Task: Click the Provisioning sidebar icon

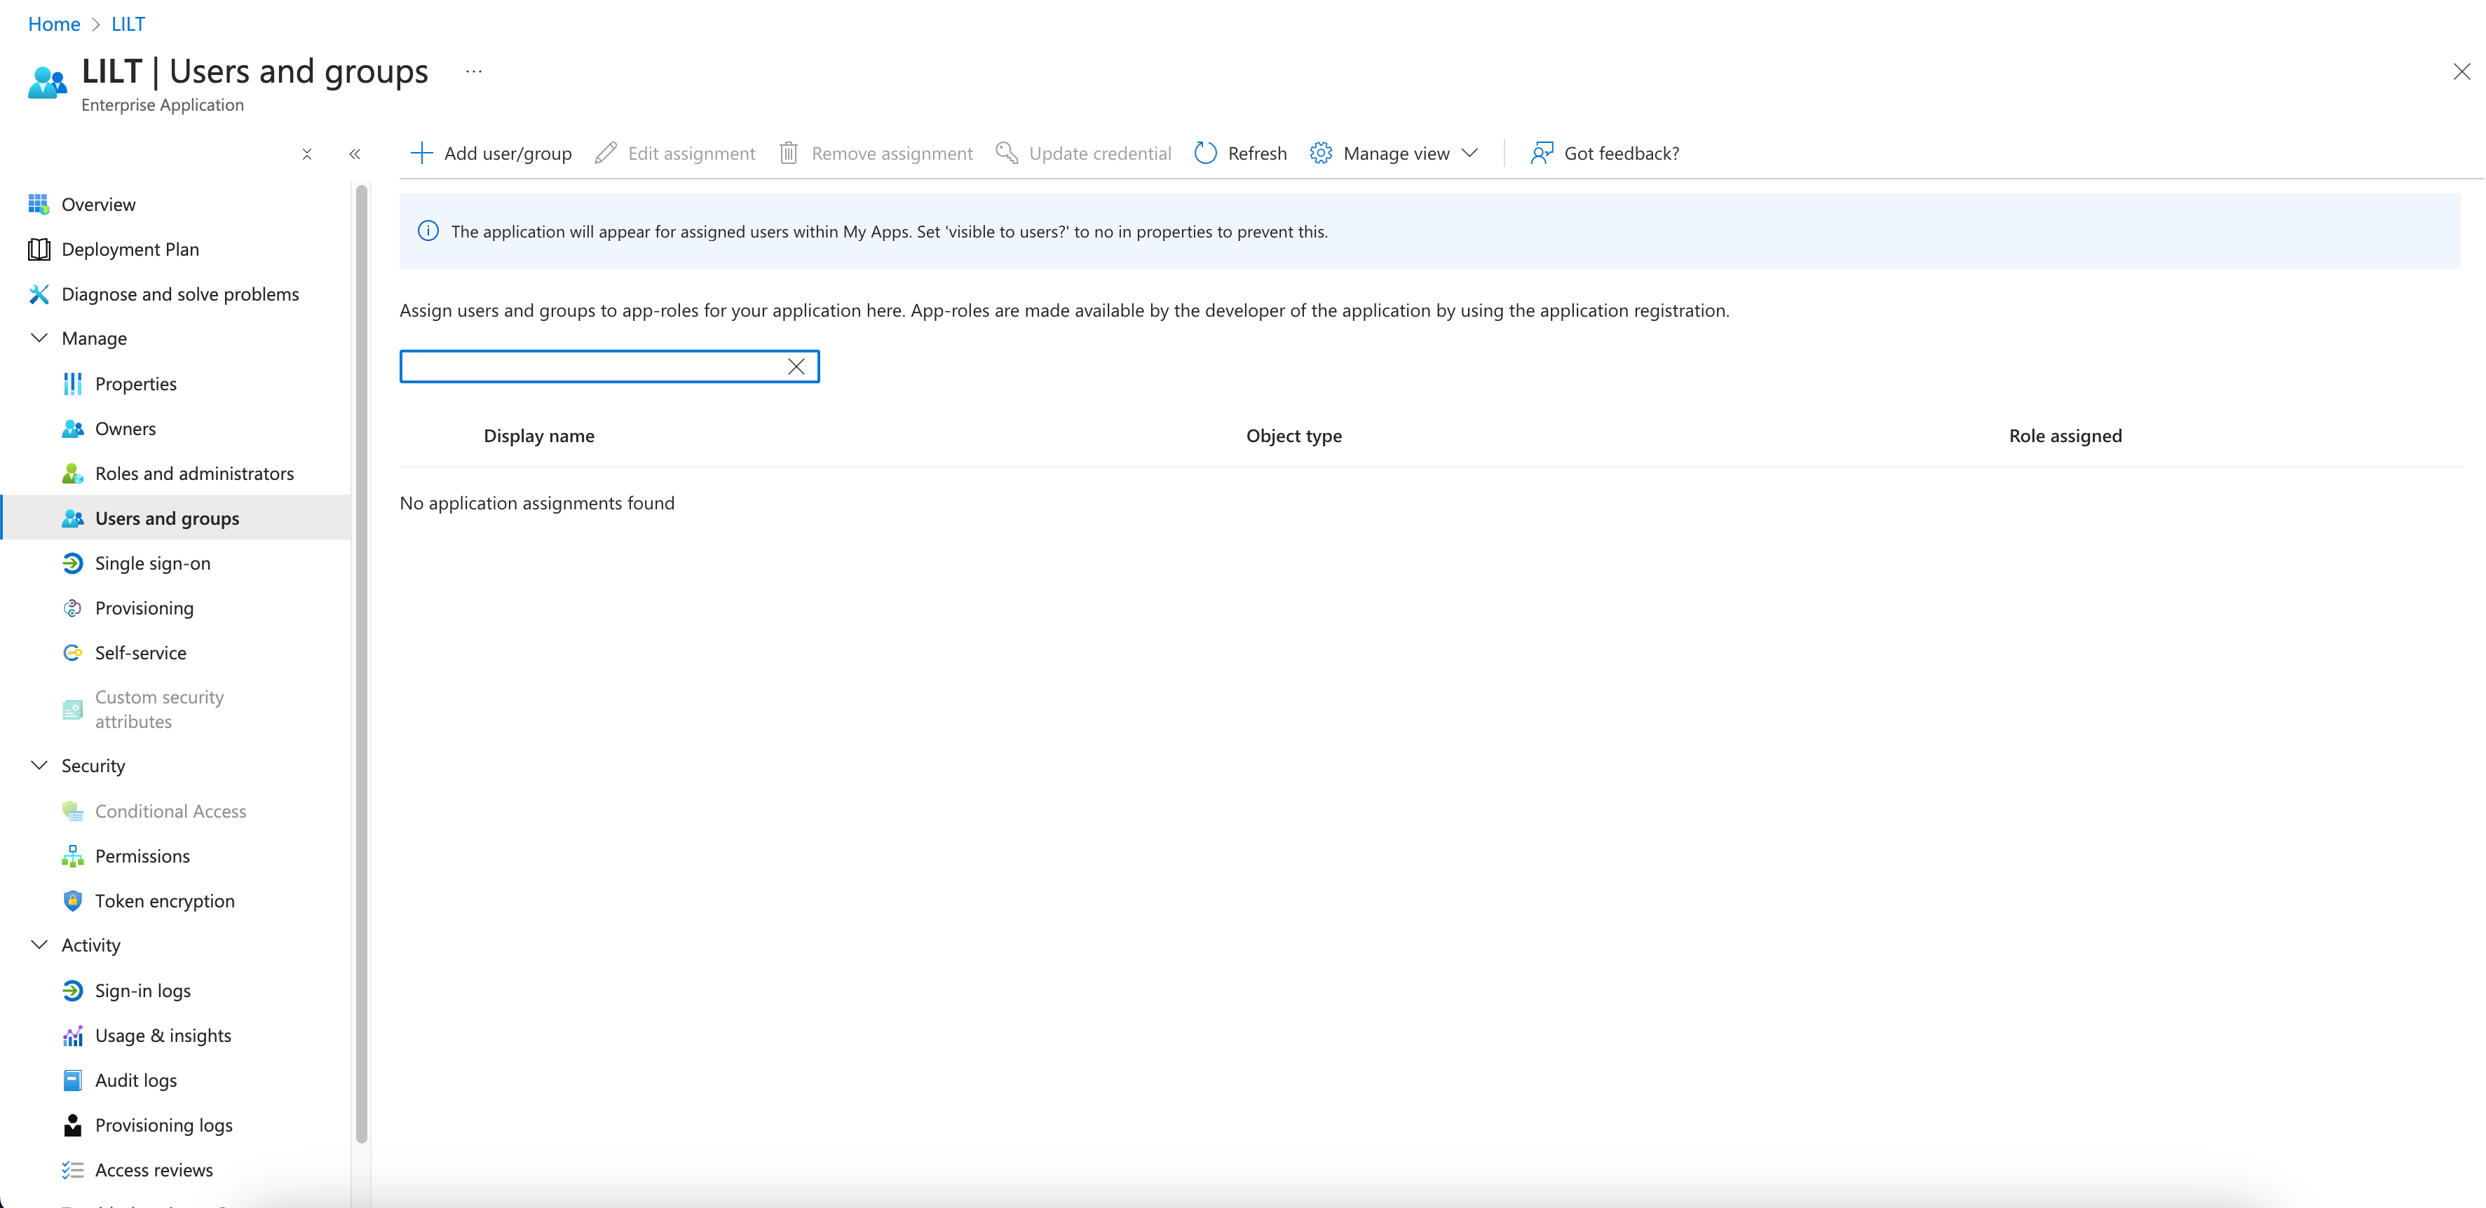Action: [x=72, y=608]
